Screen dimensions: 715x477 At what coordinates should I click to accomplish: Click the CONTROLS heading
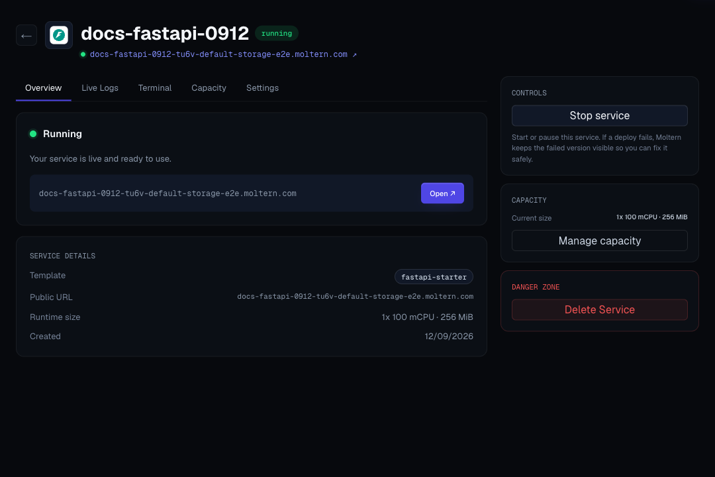529,93
